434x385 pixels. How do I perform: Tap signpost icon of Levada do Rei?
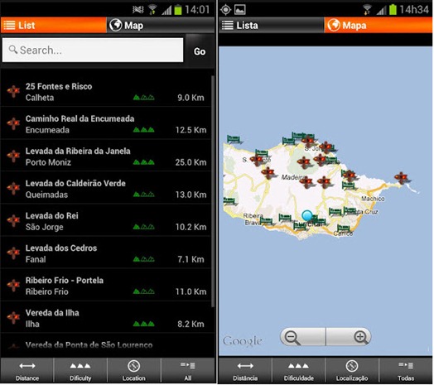click(13, 220)
